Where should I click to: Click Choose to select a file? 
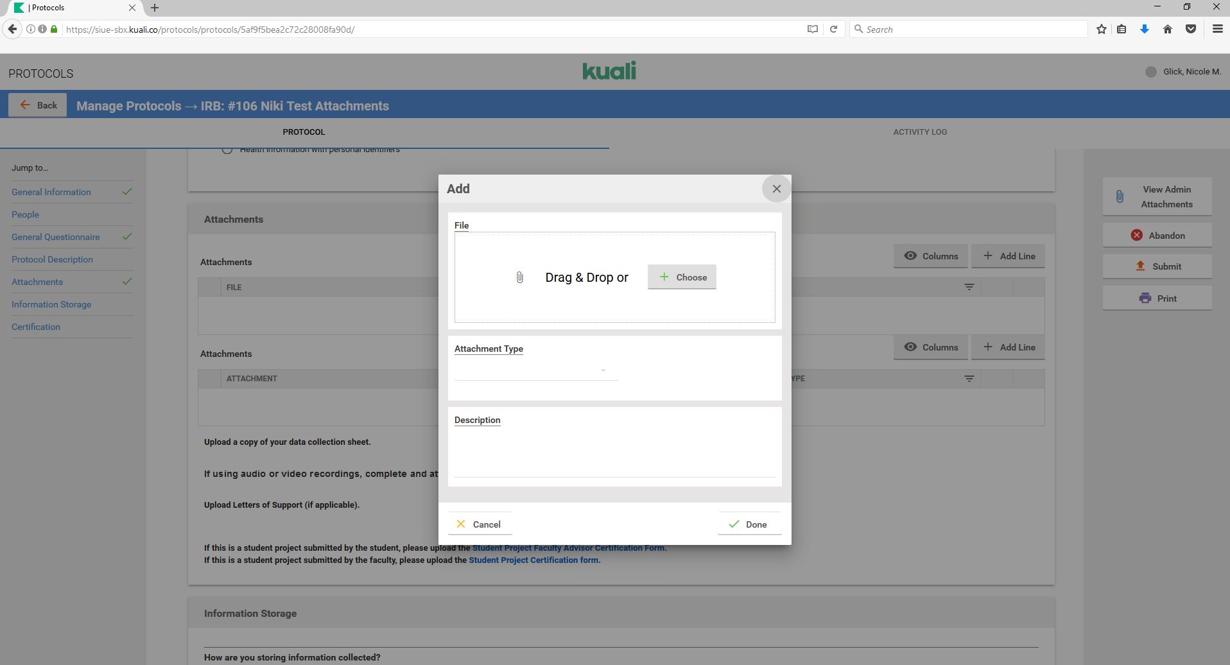[x=682, y=277]
